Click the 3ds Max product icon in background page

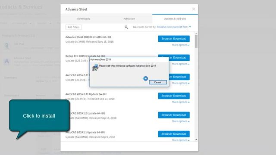[x=7, y=46]
